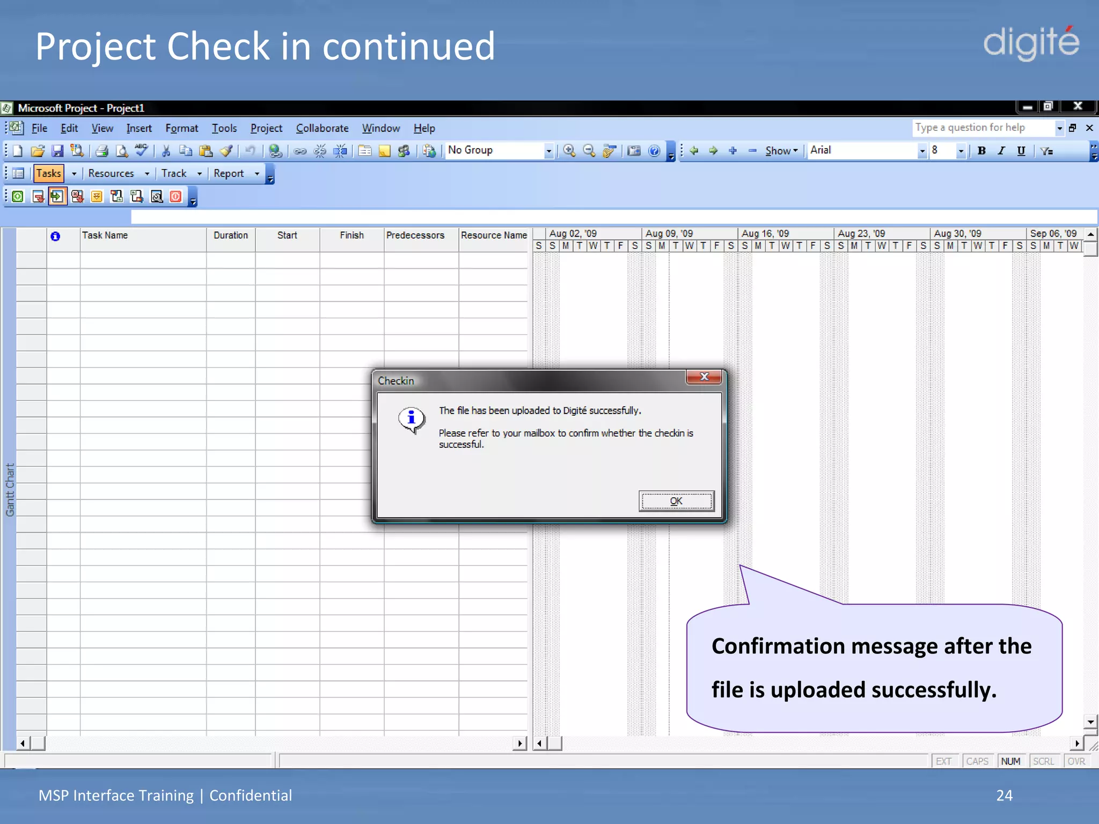The width and height of the screenshot is (1099, 824).
Task: Open the Task Information icon
Action: click(x=365, y=151)
